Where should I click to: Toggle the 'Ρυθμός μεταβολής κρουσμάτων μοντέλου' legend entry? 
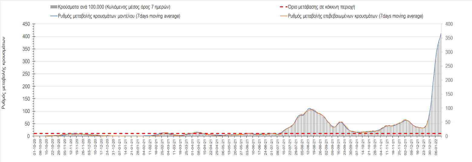[119, 16]
